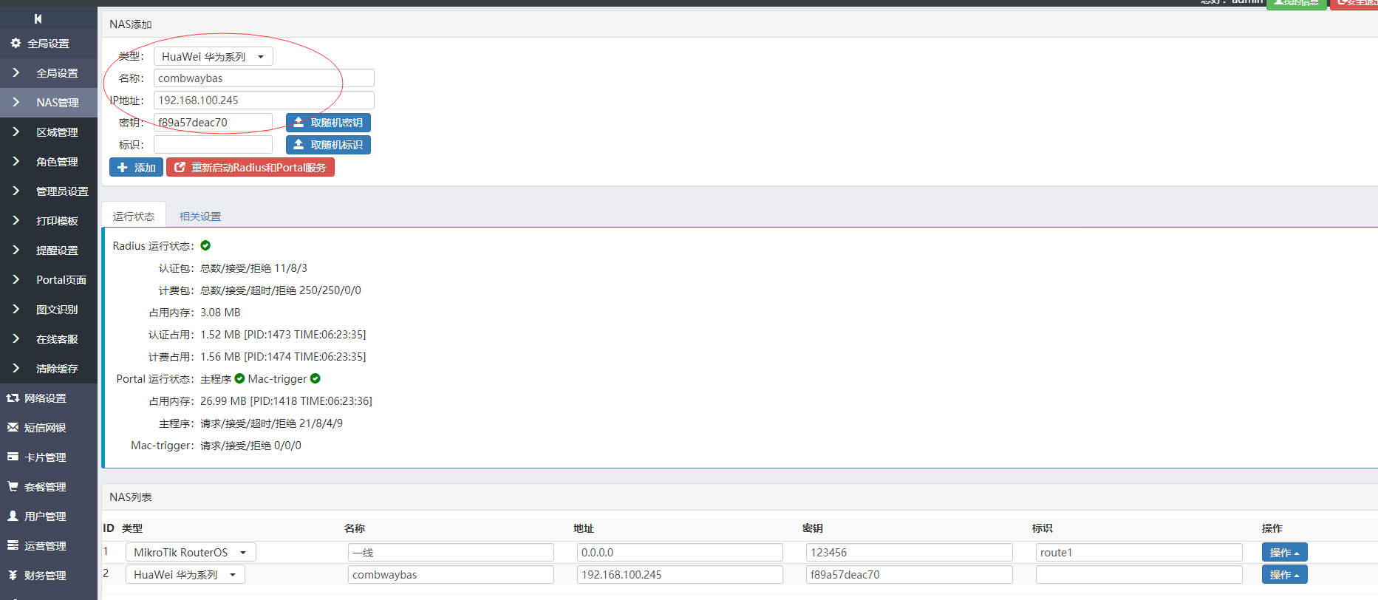Click the 取随机密钥 button
The width and height of the screenshot is (1378, 600).
tap(328, 123)
